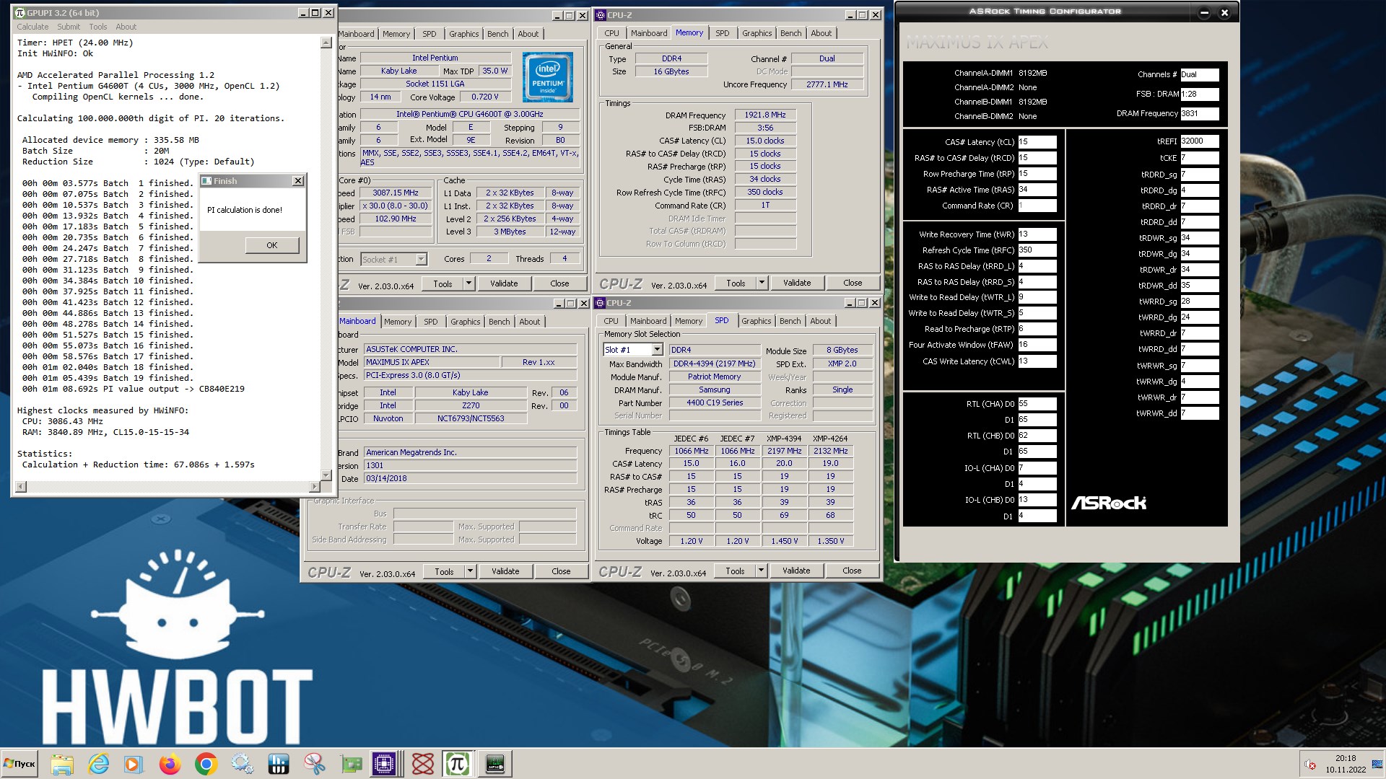Click the FSB : DRAM ratio field
The width and height of the screenshot is (1386, 779).
[x=1200, y=94]
